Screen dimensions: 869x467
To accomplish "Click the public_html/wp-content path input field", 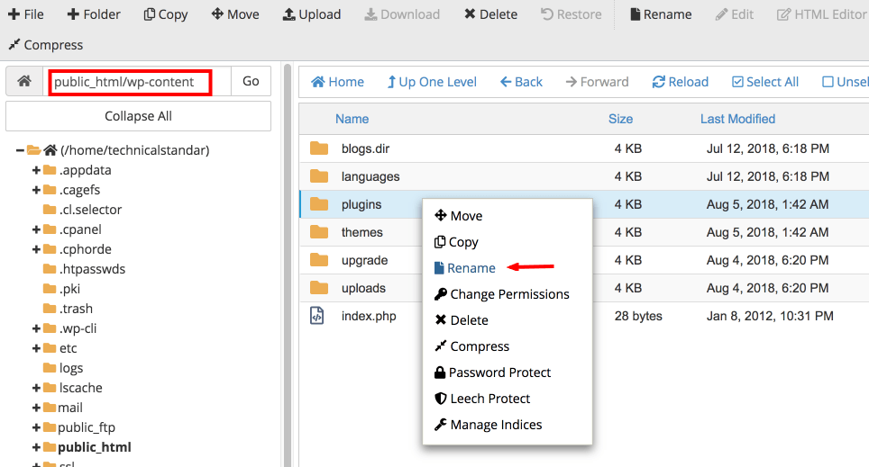I will point(130,82).
